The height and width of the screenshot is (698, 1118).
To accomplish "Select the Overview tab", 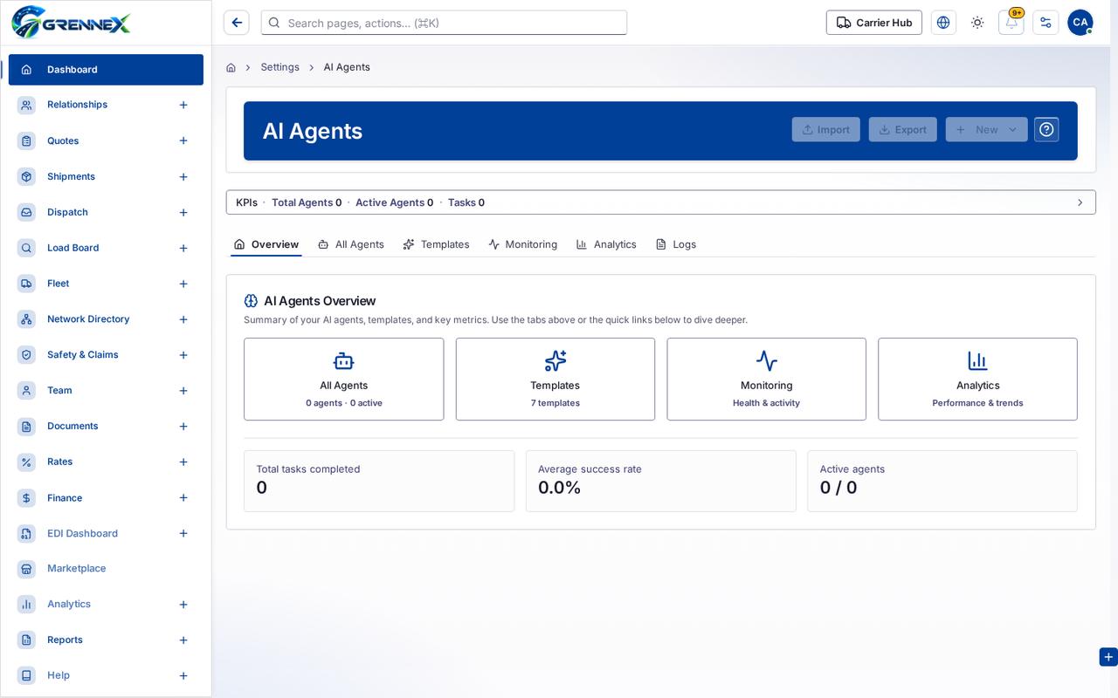I will pyautogui.click(x=266, y=244).
